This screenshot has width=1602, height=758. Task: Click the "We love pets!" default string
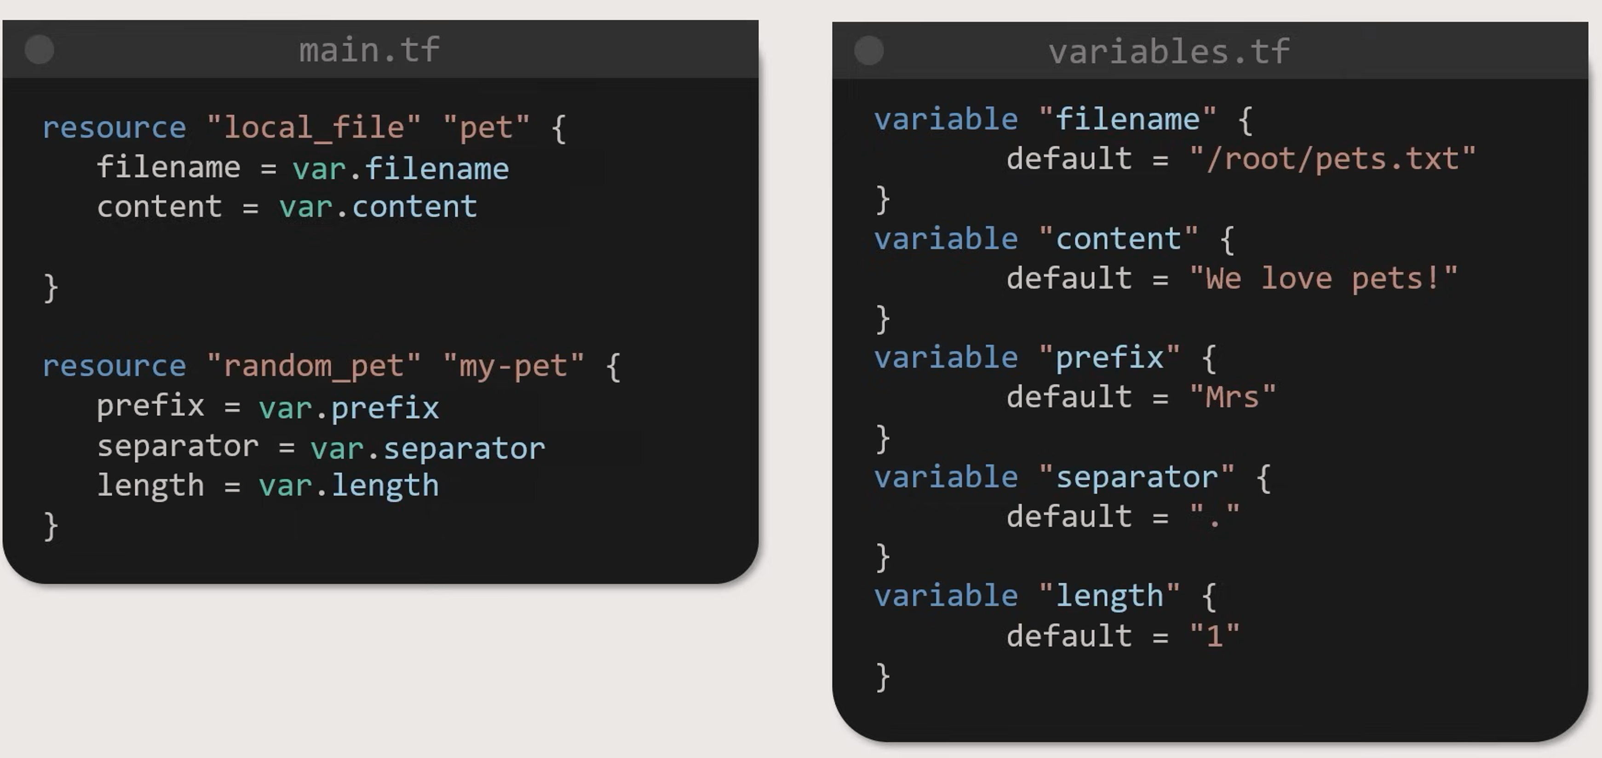1323,279
